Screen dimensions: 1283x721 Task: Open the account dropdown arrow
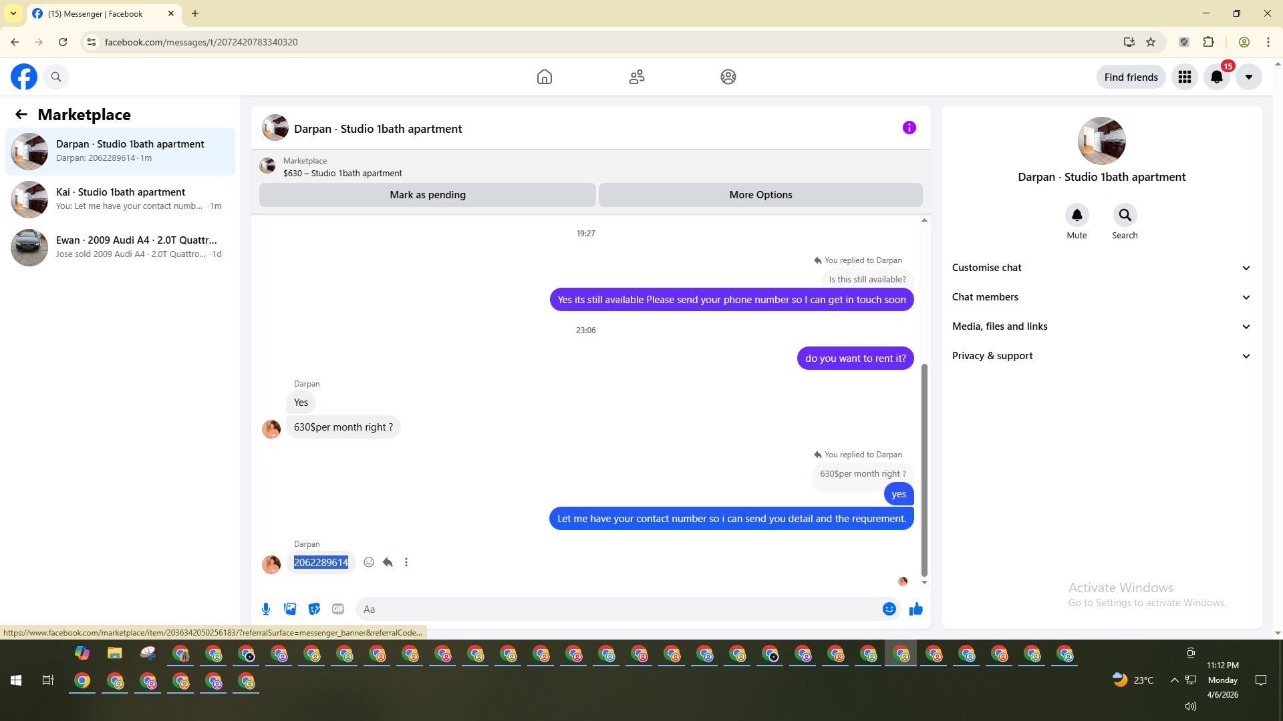(x=1249, y=77)
